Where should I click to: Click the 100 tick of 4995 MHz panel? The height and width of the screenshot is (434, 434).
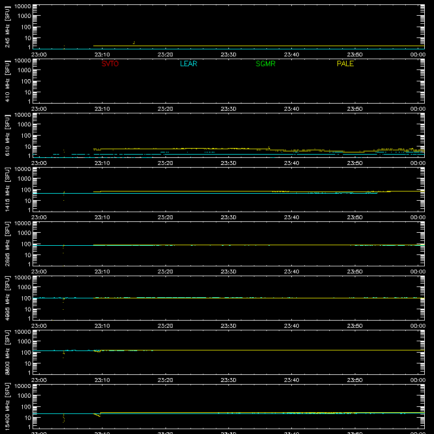click(x=26, y=298)
